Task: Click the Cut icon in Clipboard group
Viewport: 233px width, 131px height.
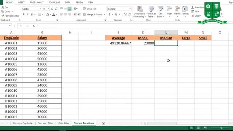Action: click(x=3, y=7)
